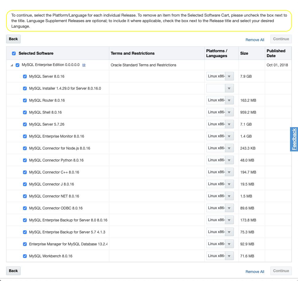Uncheck MySQL Connector J 8.0.16 checkbox
This screenshot has width=298, height=281.
(x=25, y=184)
